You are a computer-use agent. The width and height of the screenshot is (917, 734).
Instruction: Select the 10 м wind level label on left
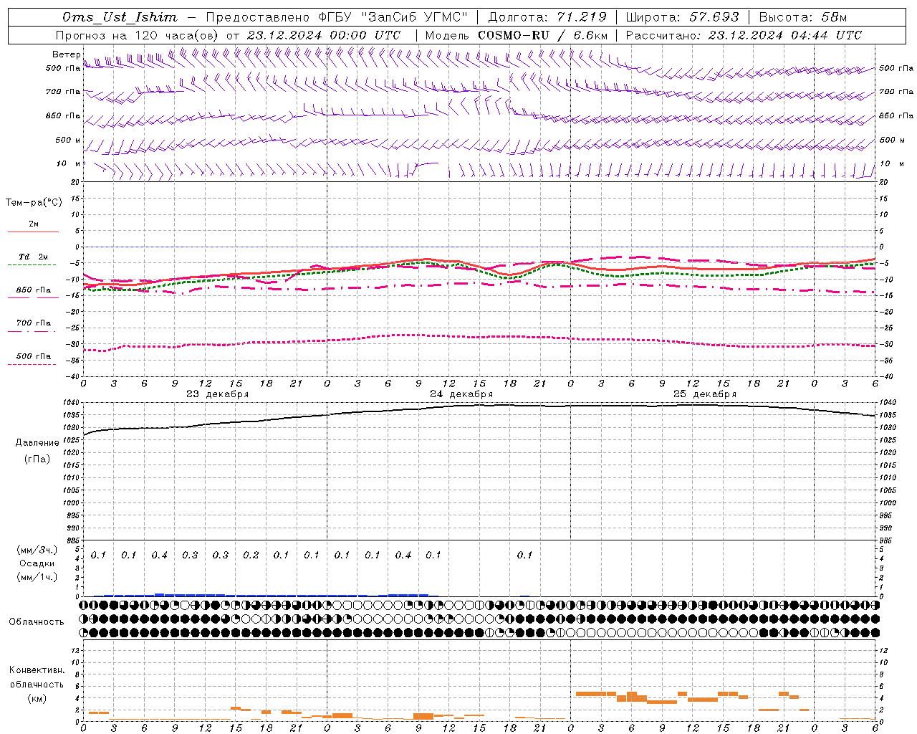click(68, 164)
